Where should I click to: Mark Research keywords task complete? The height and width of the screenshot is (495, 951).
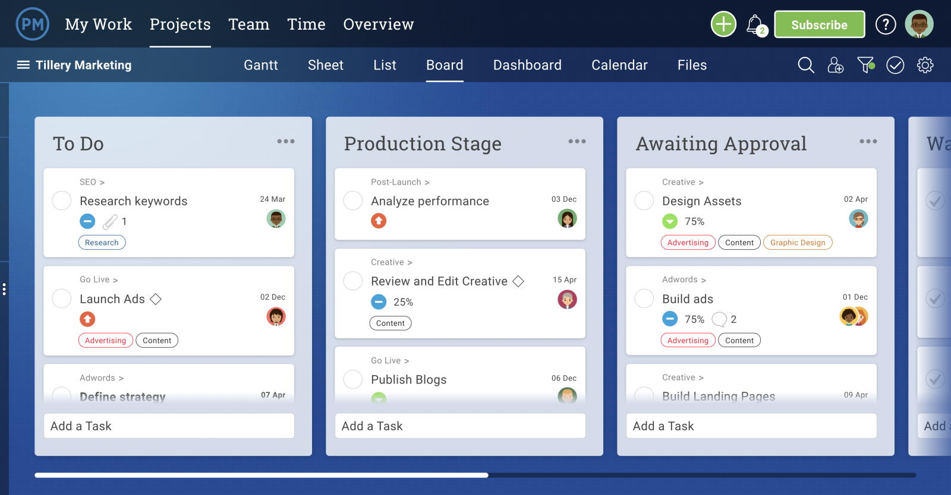[x=62, y=201]
